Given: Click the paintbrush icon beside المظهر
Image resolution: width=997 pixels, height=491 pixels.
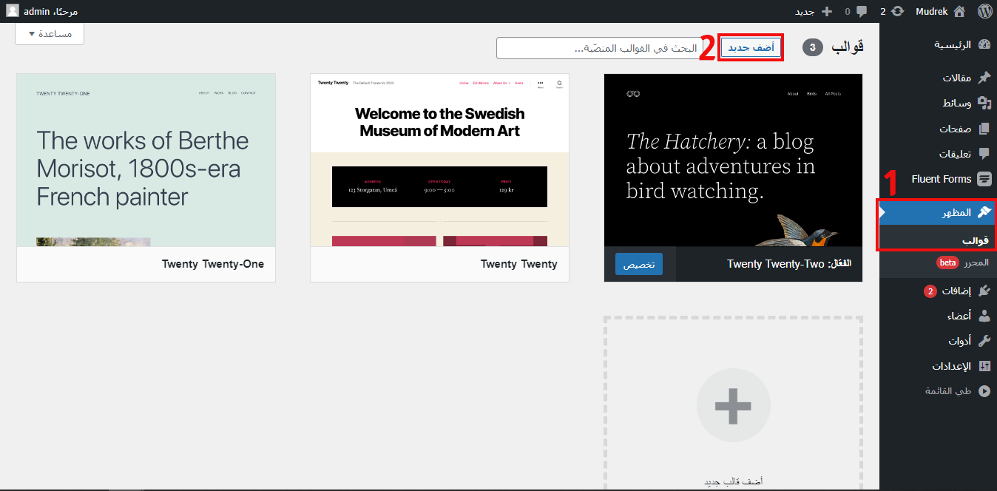Looking at the screenshot, I should click(984, 212).
